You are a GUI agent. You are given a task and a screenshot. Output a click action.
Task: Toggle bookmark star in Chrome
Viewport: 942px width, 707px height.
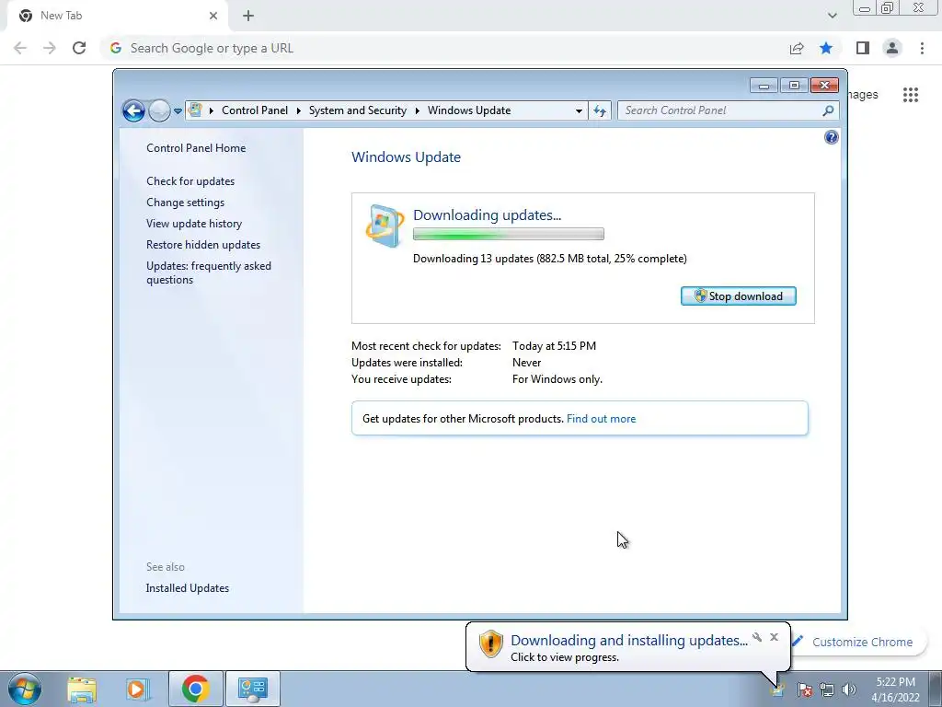pyautogui.click(x=826, y=48)
